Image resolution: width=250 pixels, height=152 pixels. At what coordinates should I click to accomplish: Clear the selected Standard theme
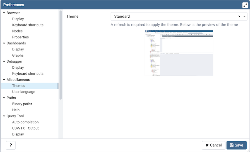(x=239, y=17)
